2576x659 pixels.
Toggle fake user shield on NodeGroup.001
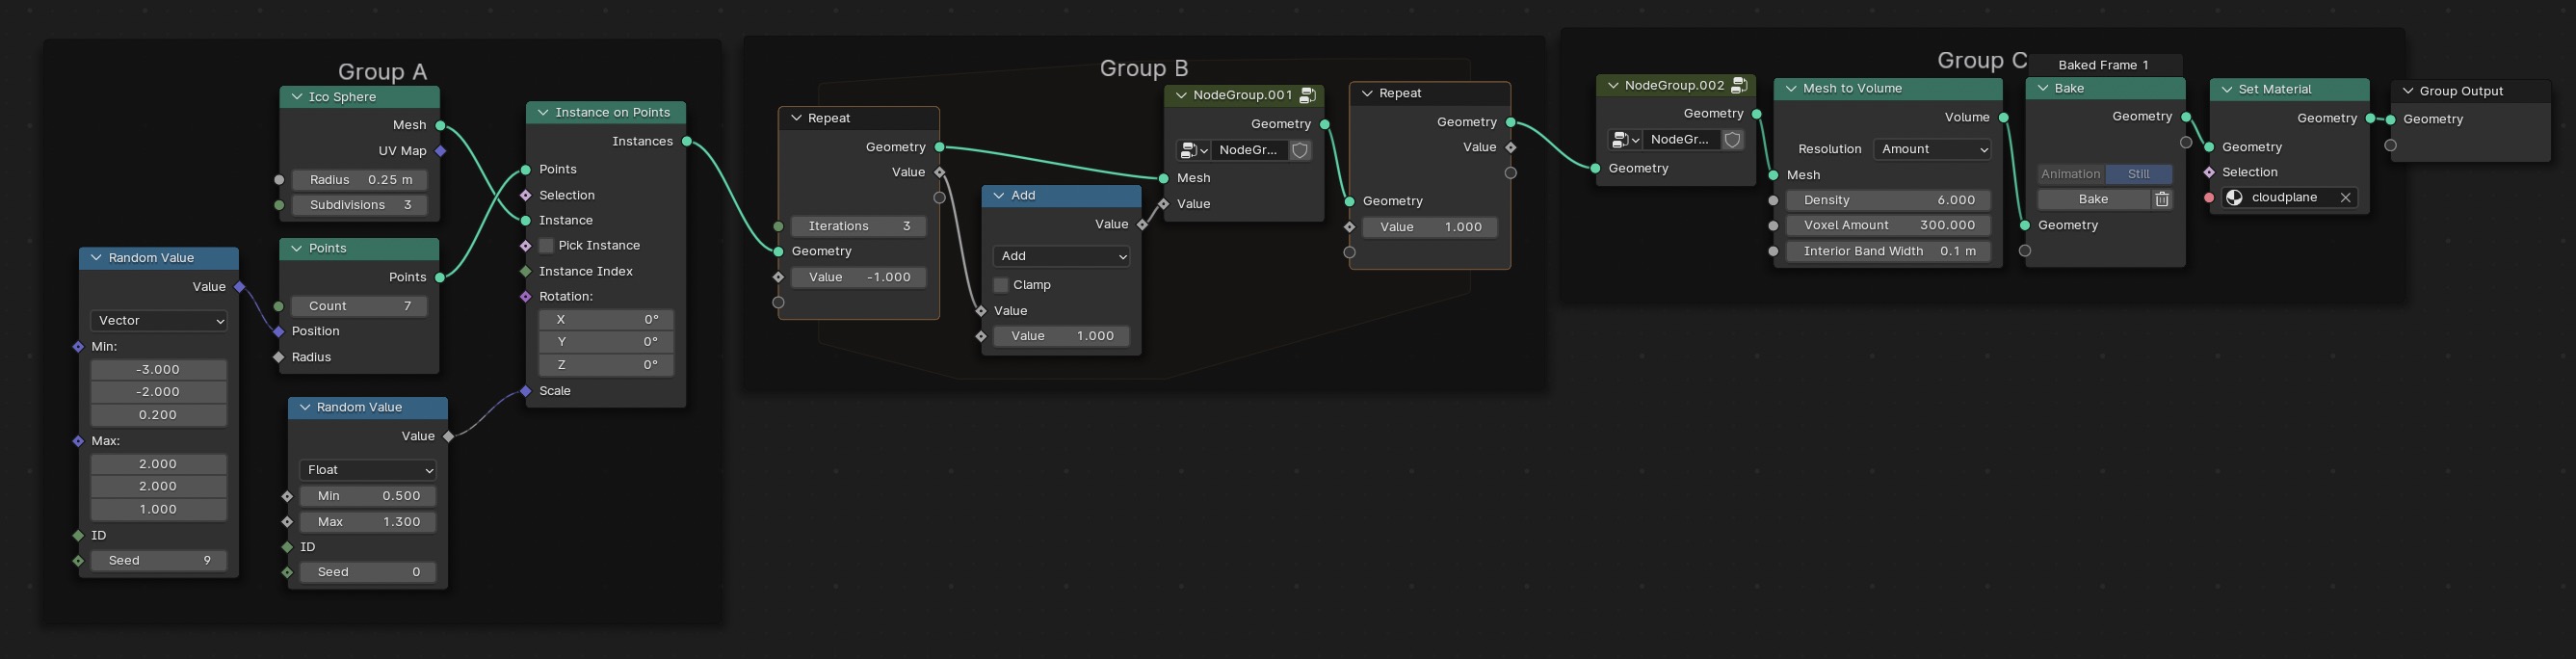[1300, 151]
